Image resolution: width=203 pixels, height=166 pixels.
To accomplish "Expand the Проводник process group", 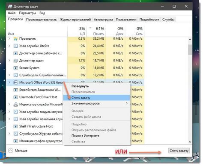I will [x=9, y=38].
